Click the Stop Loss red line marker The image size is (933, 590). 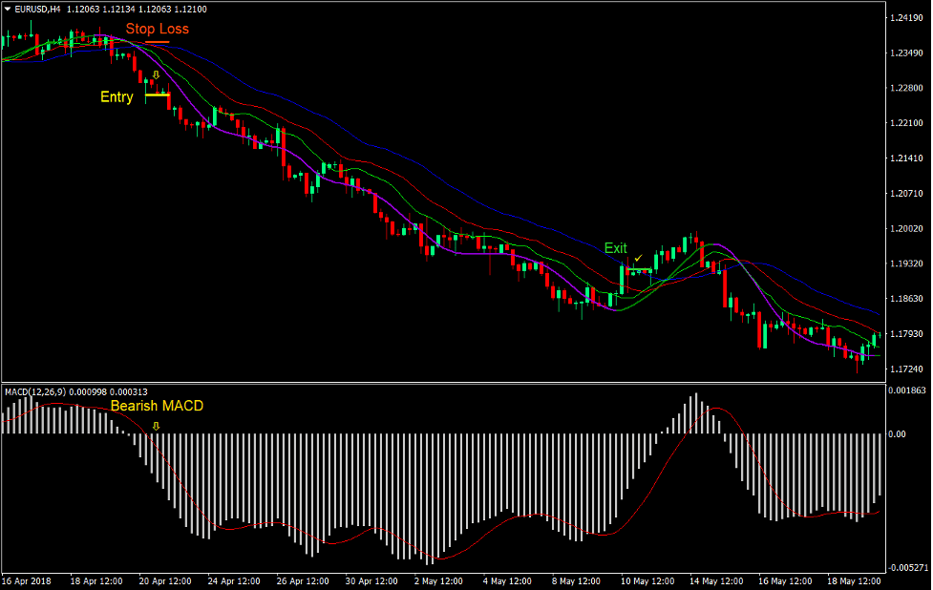[x=159, y=40]
